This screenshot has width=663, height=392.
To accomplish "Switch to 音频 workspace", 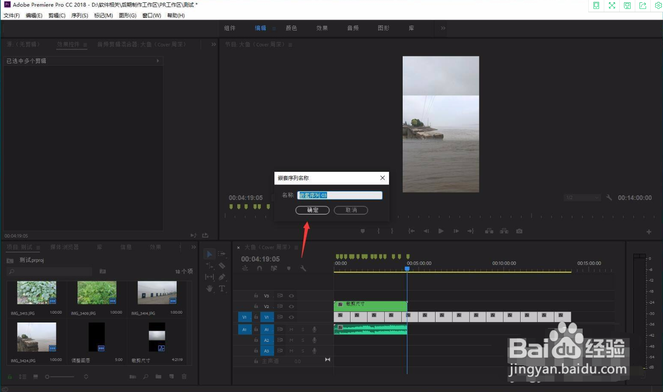I will tap(353, 28).
